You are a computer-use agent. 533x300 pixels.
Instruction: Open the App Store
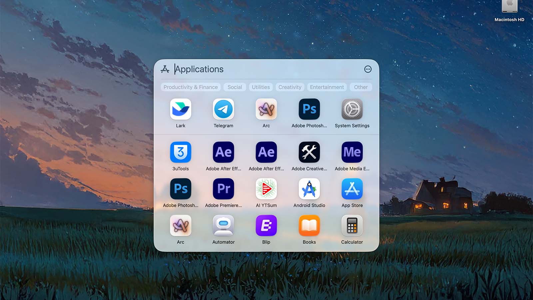(x=352, y=189)
